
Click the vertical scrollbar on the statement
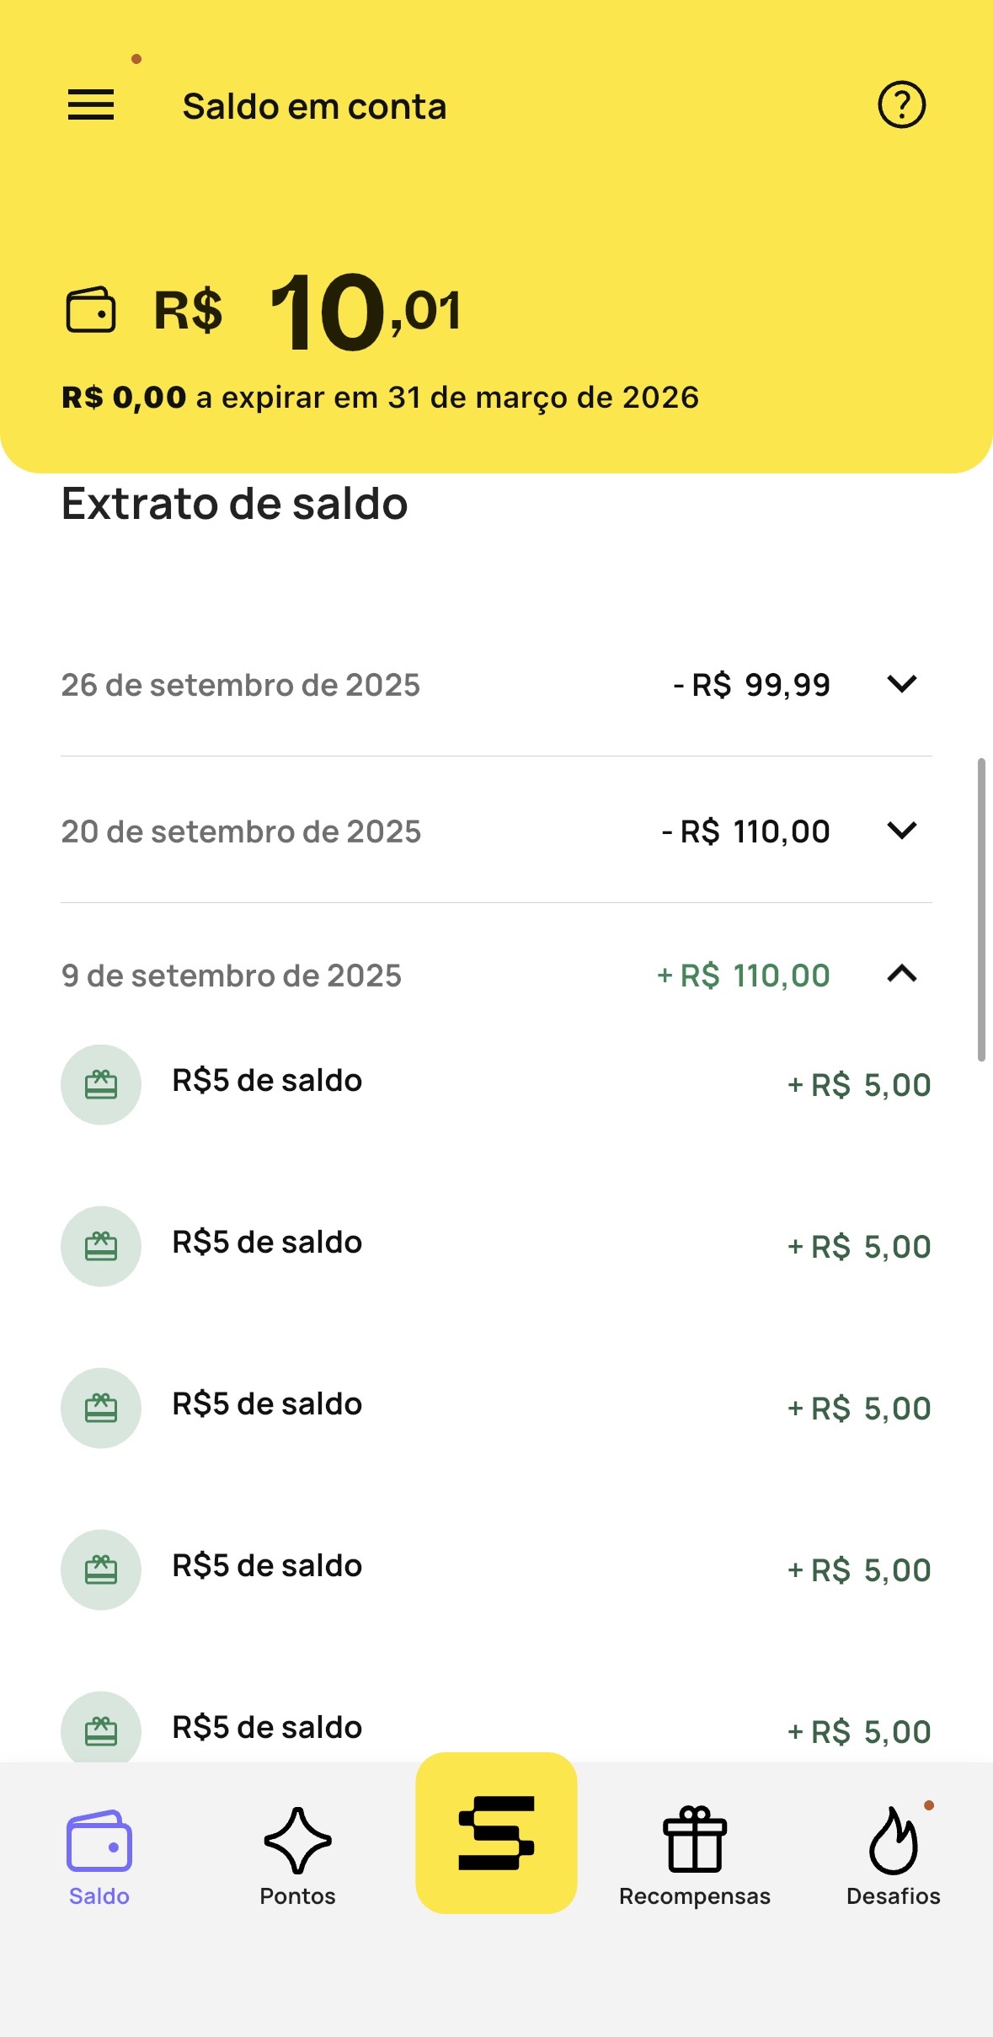tap(980, 910)
